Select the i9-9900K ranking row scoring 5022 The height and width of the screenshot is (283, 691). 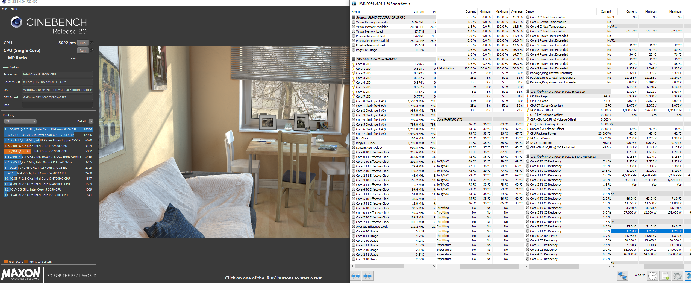[x=48, y=151]
